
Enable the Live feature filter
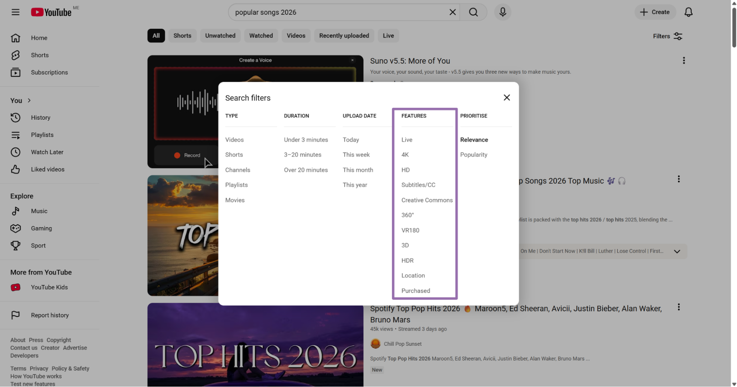[407, 140]
